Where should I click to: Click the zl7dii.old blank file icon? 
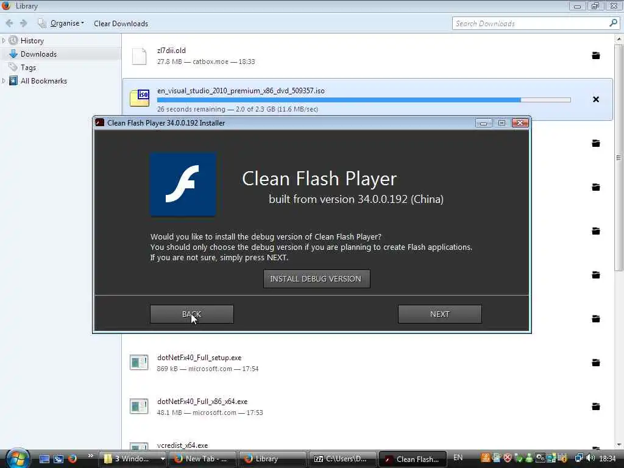139,56
